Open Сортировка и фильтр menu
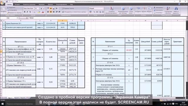The height and width of the screenshot is (106, 188). [x=168, y=10]
